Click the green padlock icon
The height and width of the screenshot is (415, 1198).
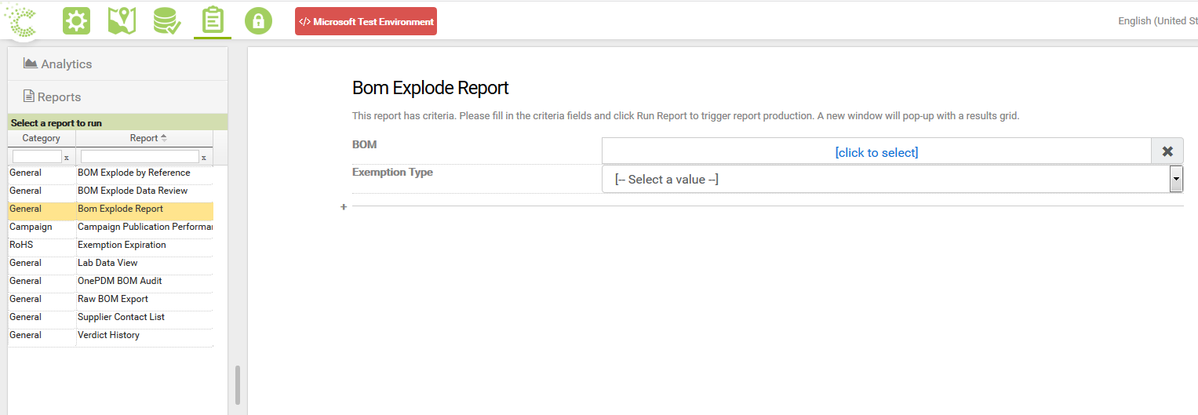click(258, 21)
